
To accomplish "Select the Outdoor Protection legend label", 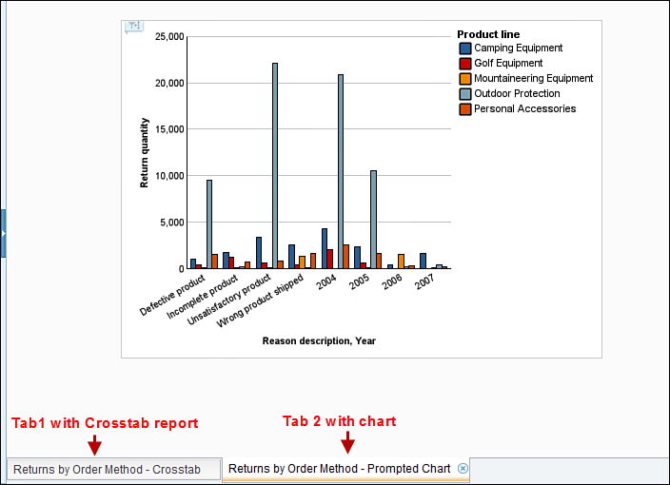I will pyautogui.click(x=517, y=93).
